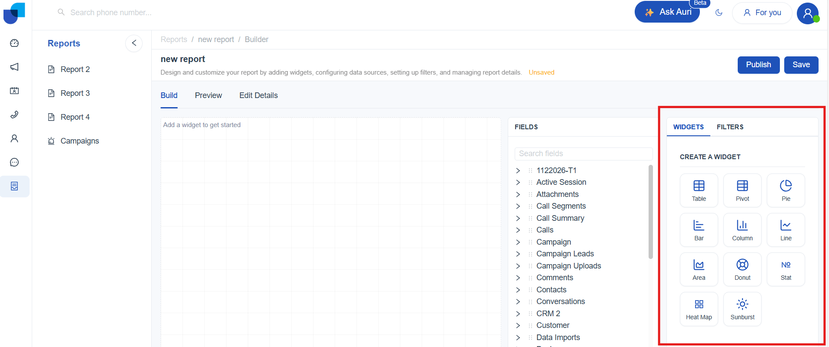Collapse the Reports sidebar panel
The image size is (829, 347).
coord(134,43)
